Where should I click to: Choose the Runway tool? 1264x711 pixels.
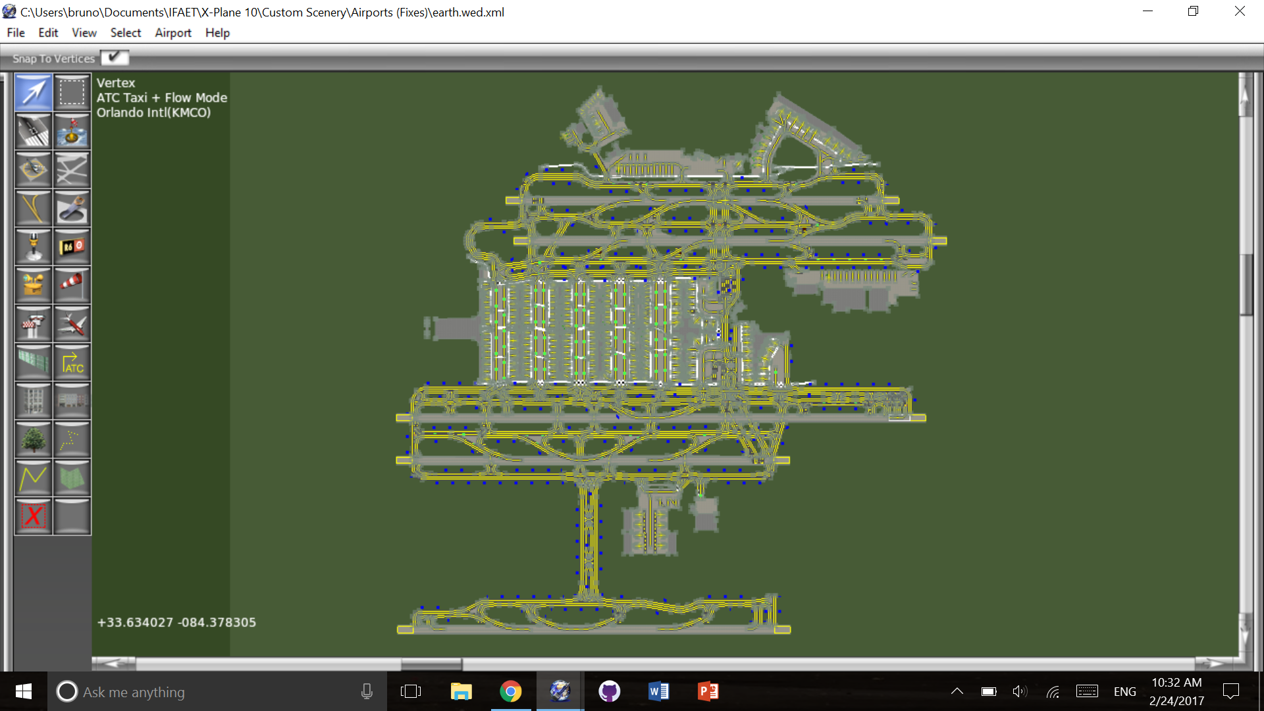[33, 131]
